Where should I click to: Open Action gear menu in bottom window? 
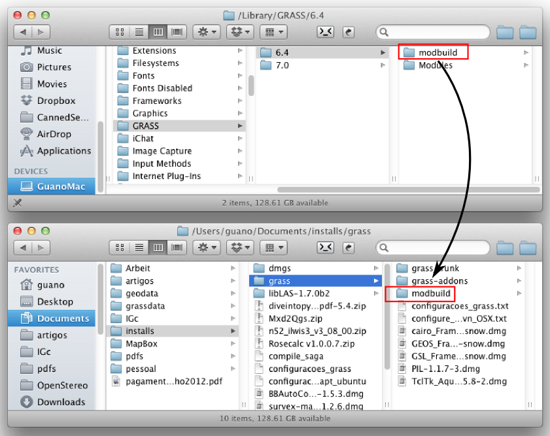point(207,248)
